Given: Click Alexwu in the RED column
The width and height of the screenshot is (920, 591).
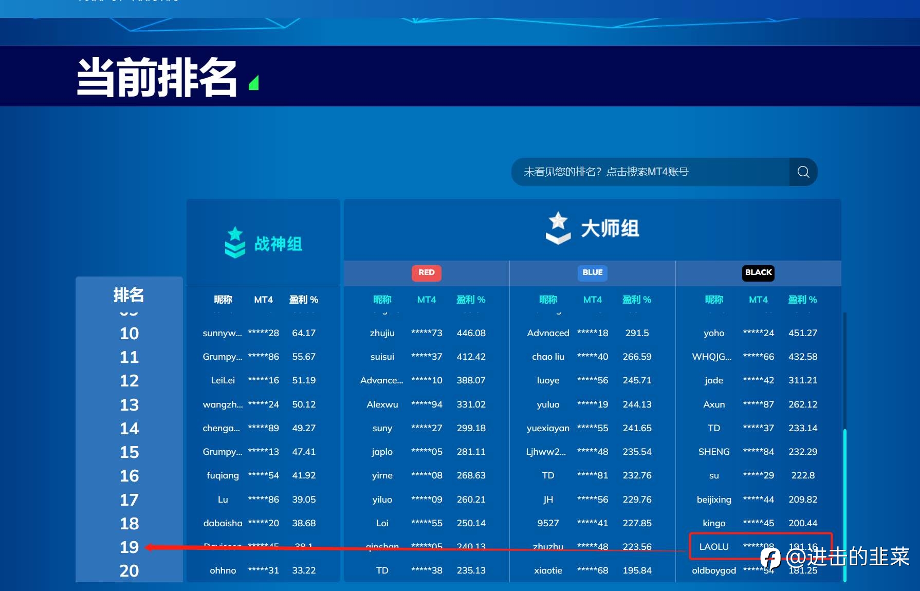Looking at the screenshot, I should point(382,404).
